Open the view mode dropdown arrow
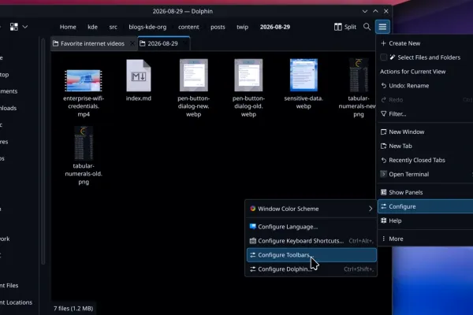 (x=25, y=27)
